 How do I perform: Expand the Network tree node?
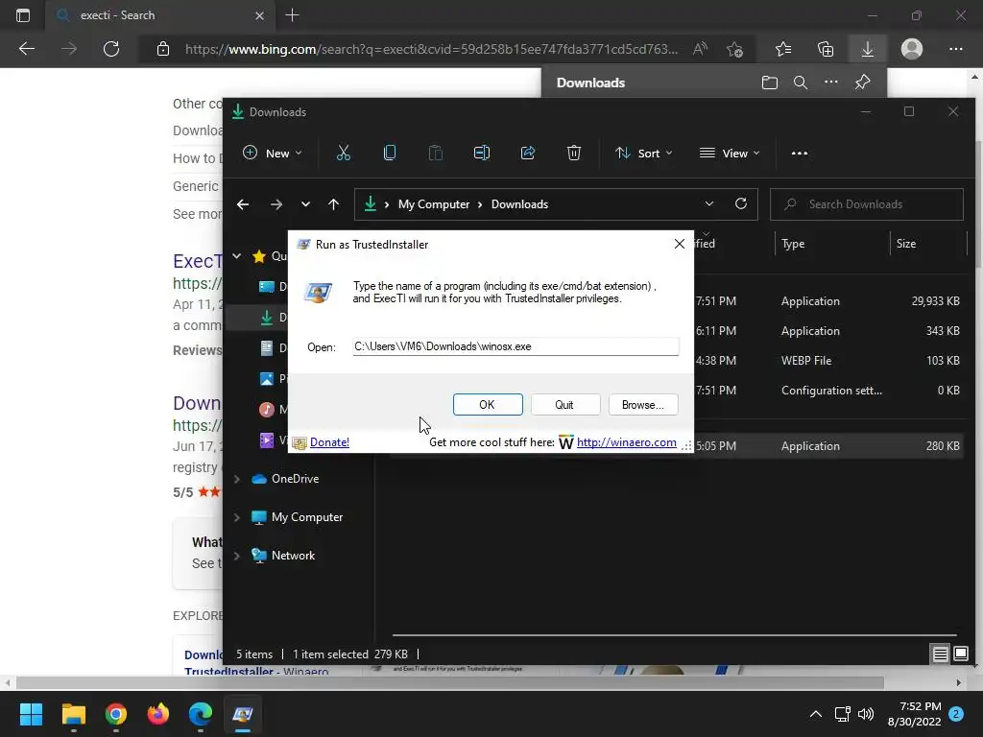(x=237, y=556)
